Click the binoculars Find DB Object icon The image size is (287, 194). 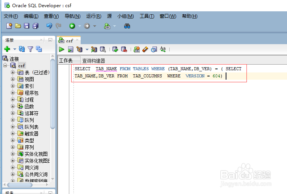click(127, 26)
